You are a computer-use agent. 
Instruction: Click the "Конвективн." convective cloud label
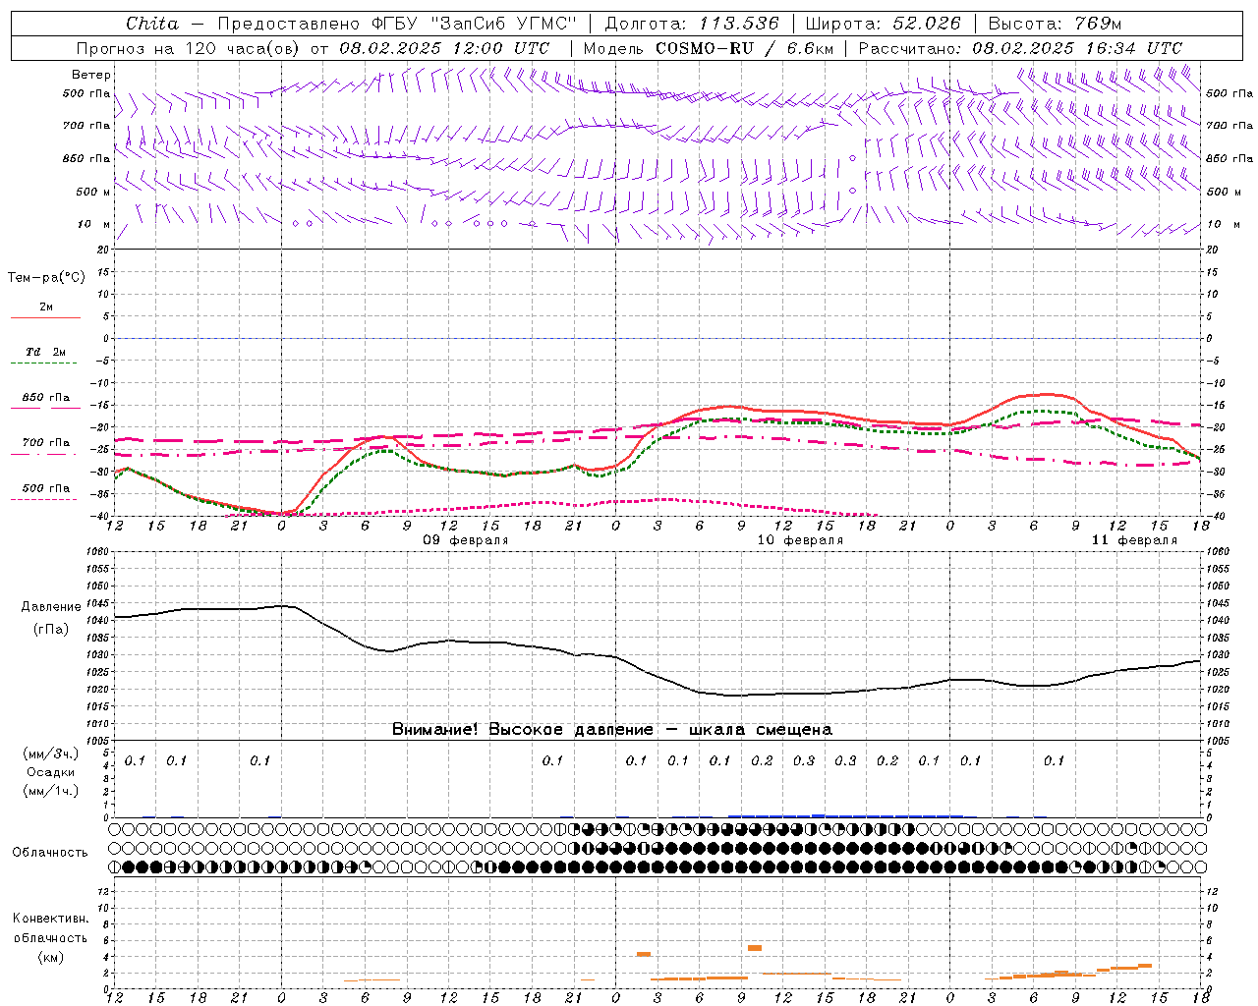click(x=51, y=919)
